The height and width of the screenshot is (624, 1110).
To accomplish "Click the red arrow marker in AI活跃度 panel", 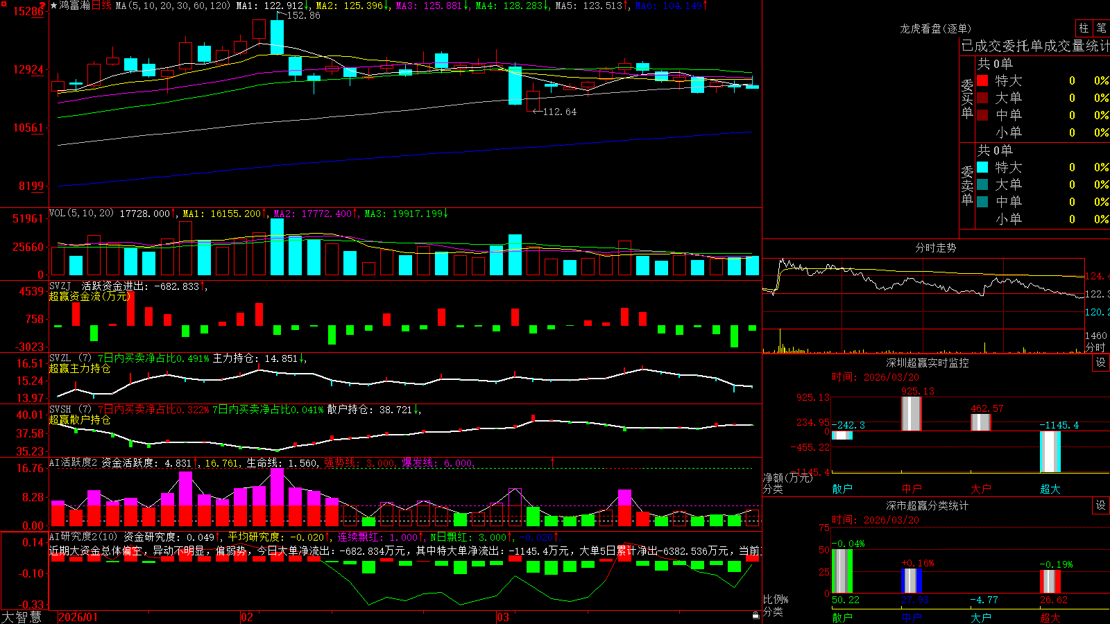I will click(553, 462).
